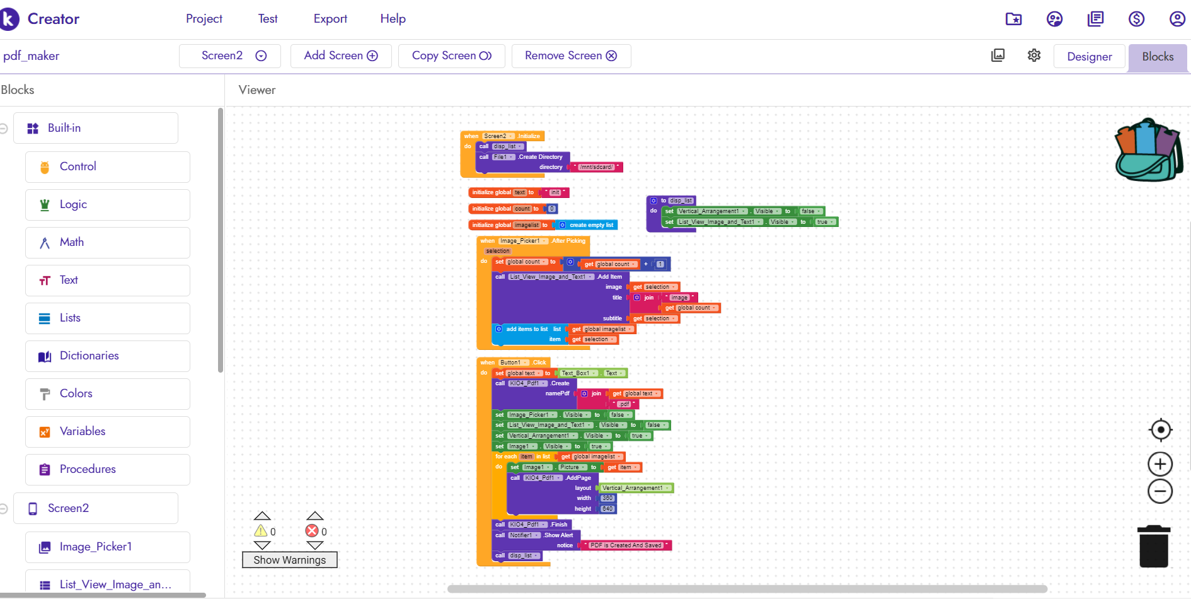Image resolution: width=1191 pixels, height=599 pixels.
Task: Zoom in with the plus circle icon
Action: coord(1160,464)
